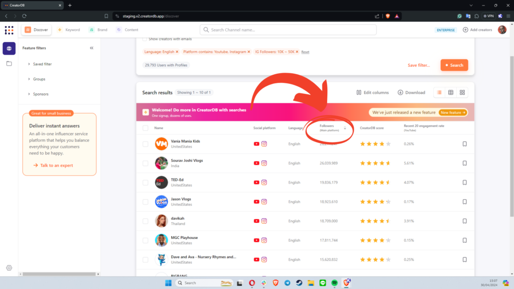Select the CreatorDB browser tab
The width and height of the screenshot is (514, 289).
(x=32, y=5)
